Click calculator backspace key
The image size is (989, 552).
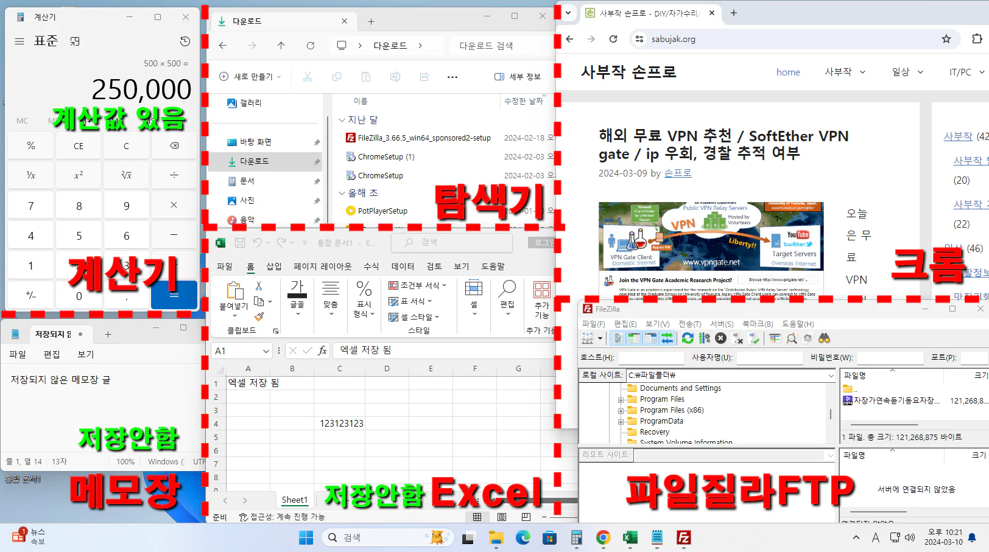(174, 146)
